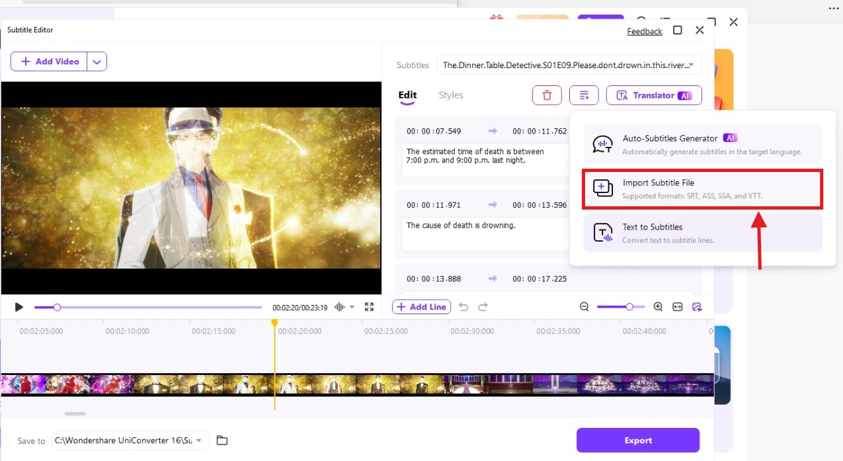Close the background UniConverter window

click(733, 22)
